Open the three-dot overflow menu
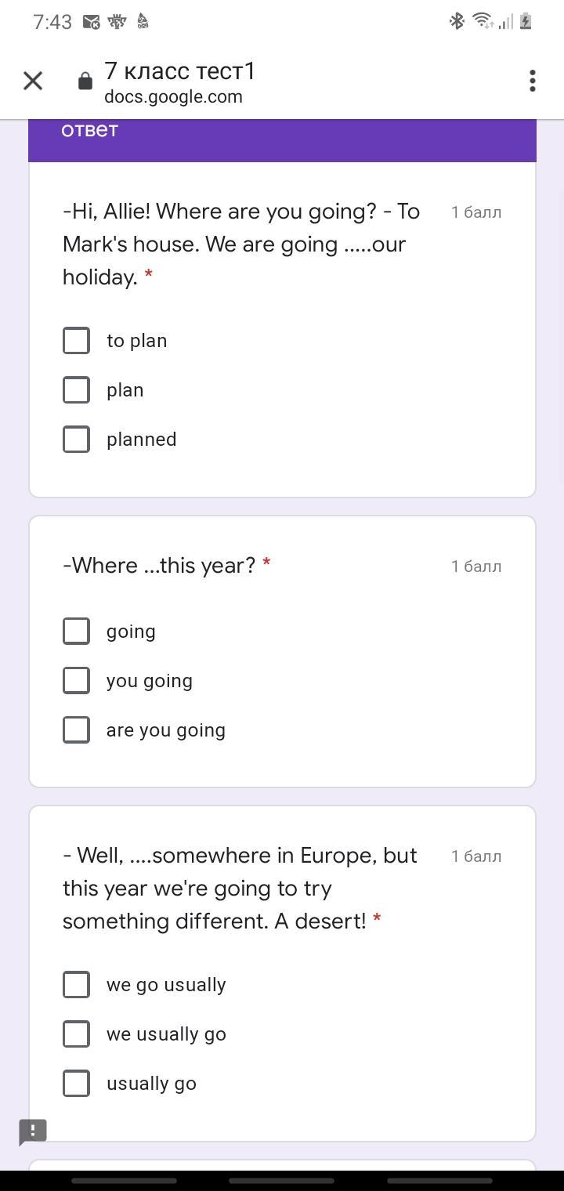This screenshot has height=1191, width=564. (532, 81)
